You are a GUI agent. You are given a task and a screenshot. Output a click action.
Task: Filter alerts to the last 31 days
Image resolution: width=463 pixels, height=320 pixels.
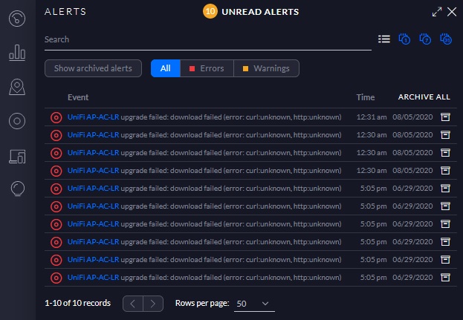[446, 39]
